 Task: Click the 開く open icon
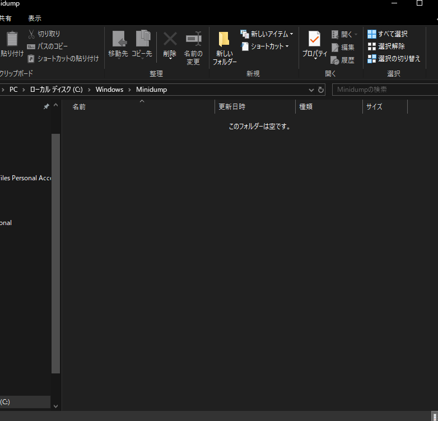[335, 34]
